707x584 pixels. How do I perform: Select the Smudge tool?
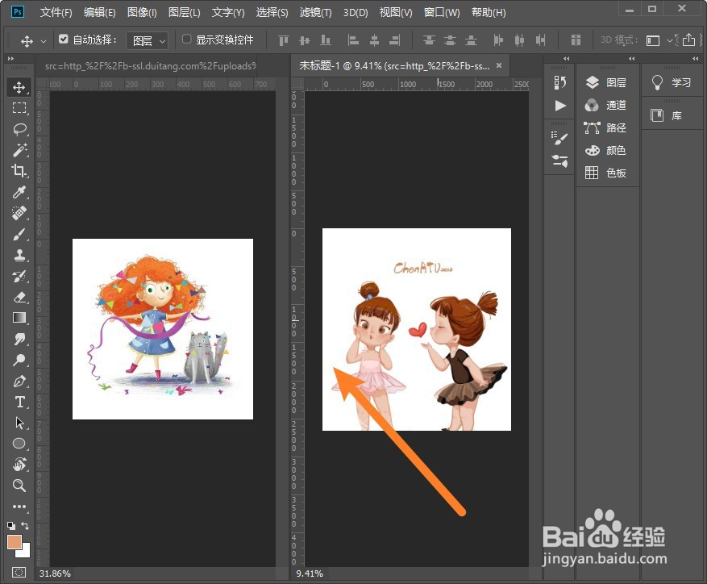tap(19, 339)
